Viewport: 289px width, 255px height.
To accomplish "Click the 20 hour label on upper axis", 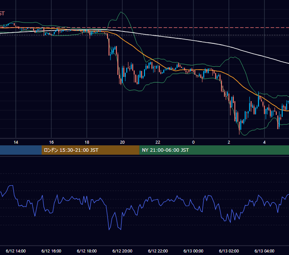I will 122,142.
